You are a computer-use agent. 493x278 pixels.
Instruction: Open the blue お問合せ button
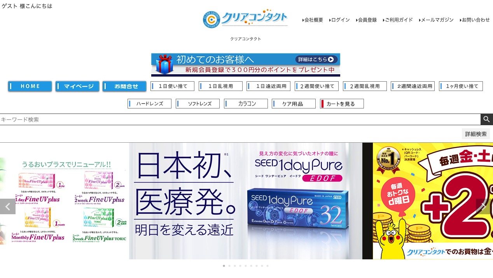(124, 86)
